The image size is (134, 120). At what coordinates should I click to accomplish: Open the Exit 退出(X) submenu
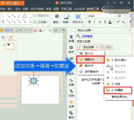[91, 66]
